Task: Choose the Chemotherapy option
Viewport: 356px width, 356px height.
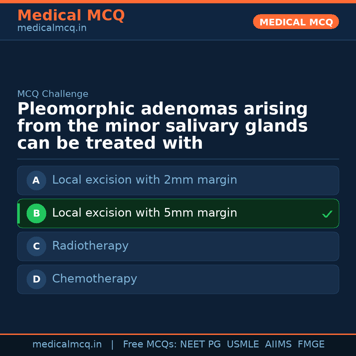Action: (x=94, y=279)
